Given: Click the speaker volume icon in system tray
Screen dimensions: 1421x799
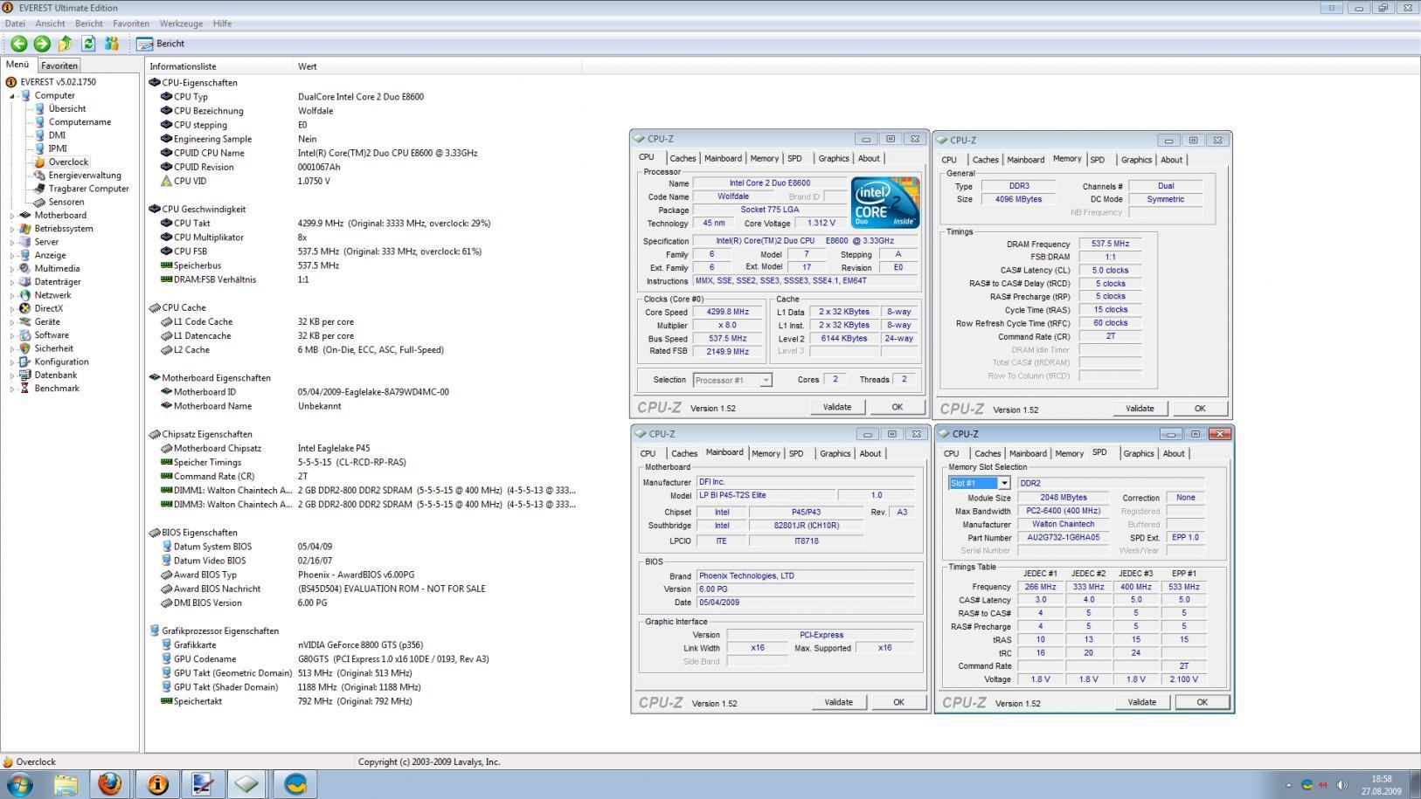Looking at the screenshot, I should click(1342, 785).
